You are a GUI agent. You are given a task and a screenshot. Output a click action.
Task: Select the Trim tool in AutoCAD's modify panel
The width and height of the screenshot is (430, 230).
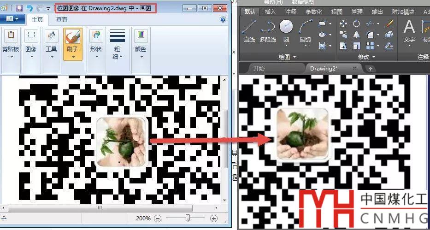point(370,24)
